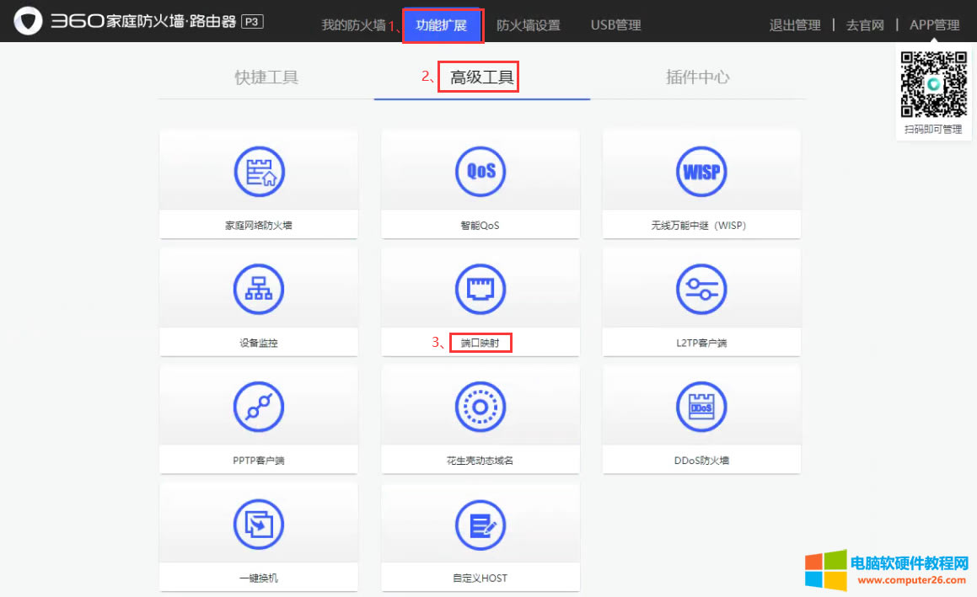
Task: Click the 设备监控 device monitoring icon
Action: (x=259, y=288)
